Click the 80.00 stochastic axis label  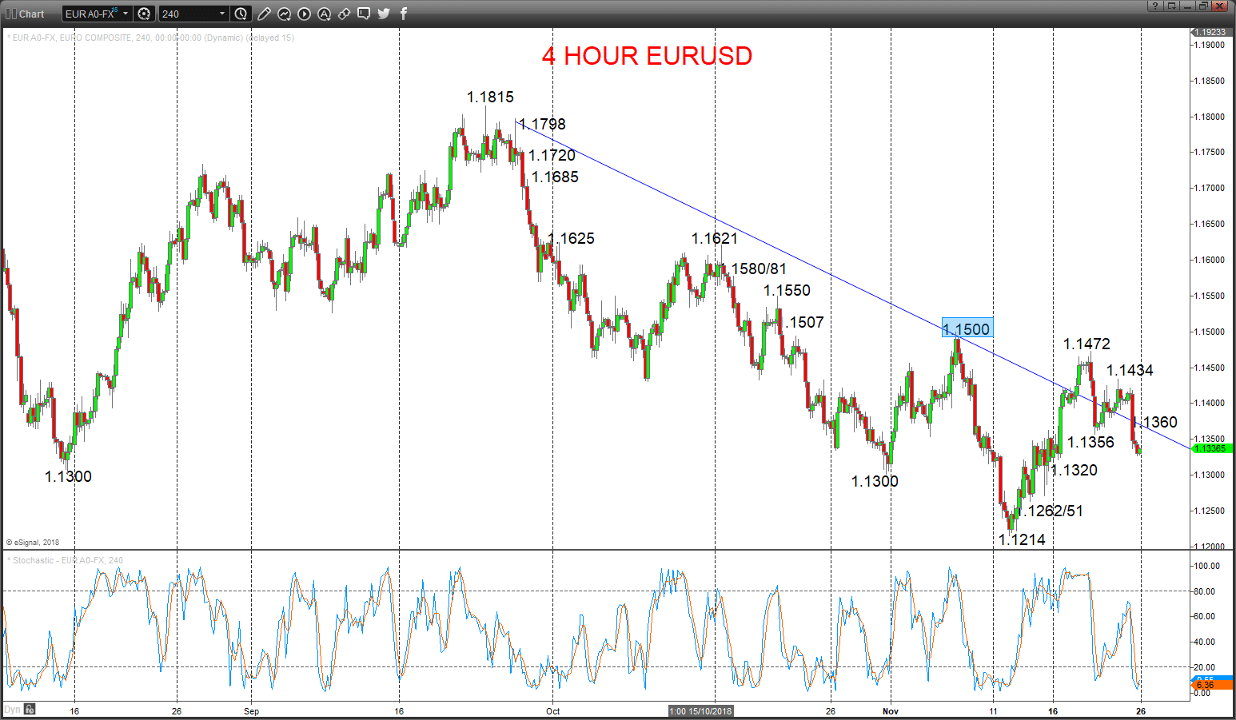click(1205, 591)
